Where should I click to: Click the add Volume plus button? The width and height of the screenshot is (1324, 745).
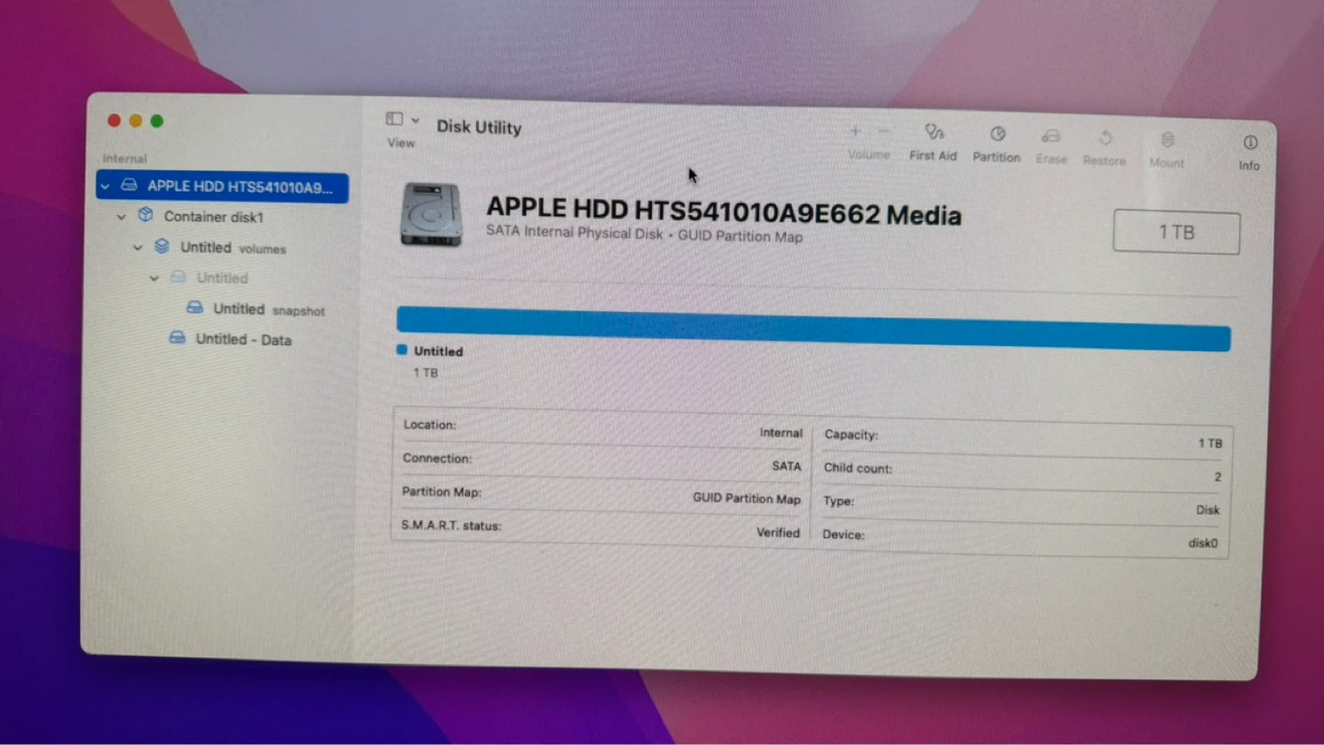click(x=855, y=132)
